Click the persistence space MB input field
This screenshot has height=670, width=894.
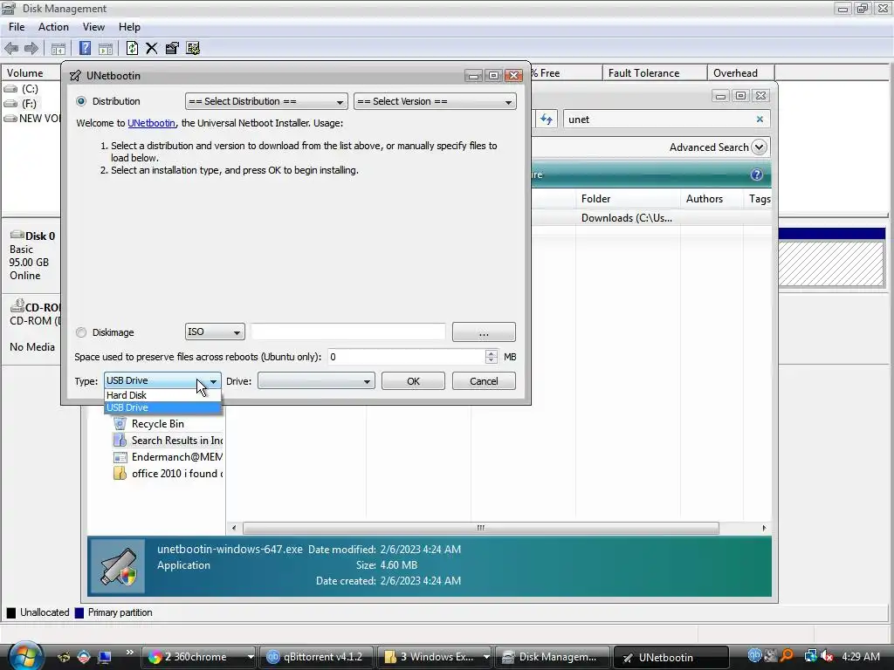click(407, 357)
